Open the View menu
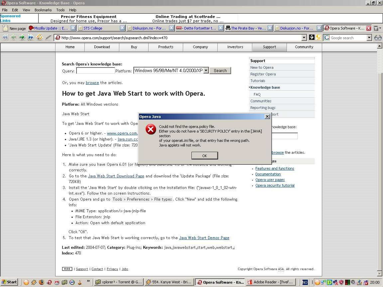 coord(26,10)
